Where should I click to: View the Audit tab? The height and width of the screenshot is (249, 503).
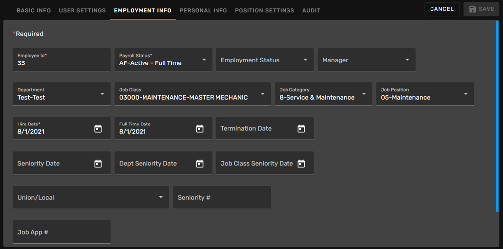click(311, 10)
